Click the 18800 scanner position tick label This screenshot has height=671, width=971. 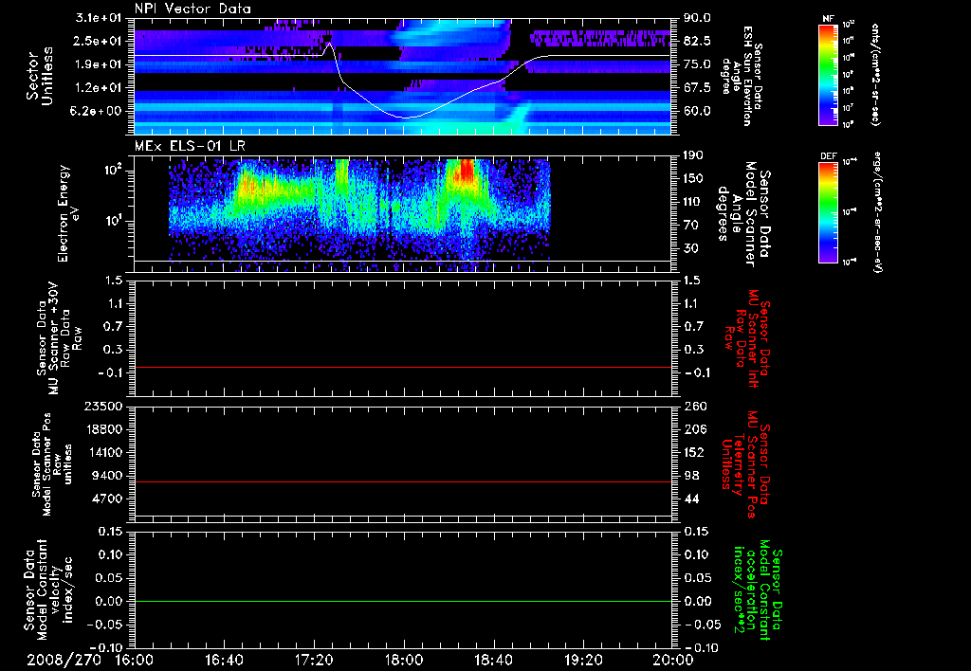106,429
